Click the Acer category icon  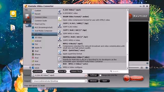(x=33, y=61)
